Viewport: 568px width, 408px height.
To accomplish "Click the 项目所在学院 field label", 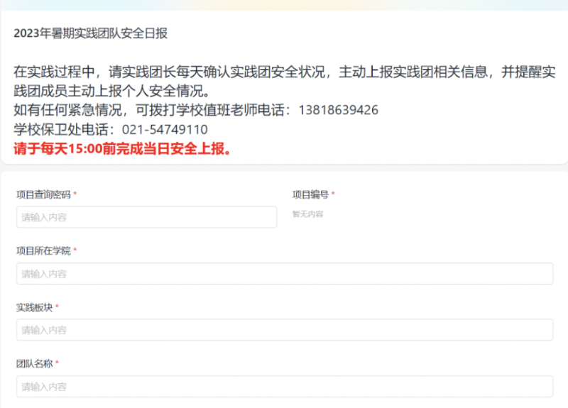I will 43,251.
